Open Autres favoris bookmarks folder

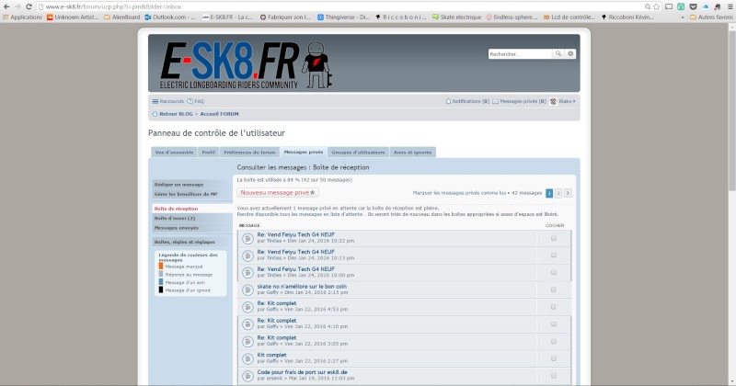(711, 17)
